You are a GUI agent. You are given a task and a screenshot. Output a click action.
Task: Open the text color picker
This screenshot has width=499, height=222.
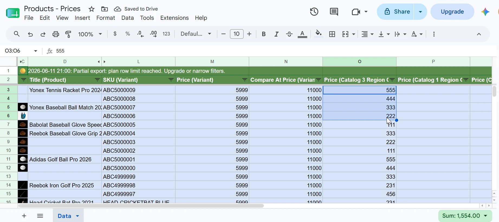point(303,34)
